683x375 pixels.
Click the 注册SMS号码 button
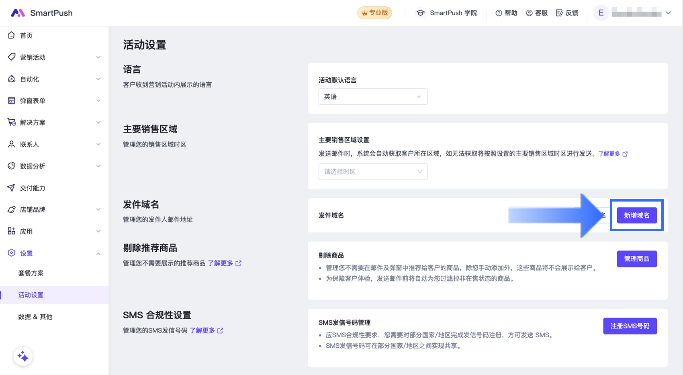630,326
